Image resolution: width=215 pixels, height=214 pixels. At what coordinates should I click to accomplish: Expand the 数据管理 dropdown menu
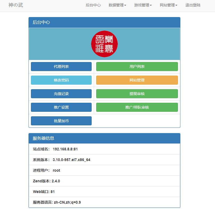click(117, 5)
